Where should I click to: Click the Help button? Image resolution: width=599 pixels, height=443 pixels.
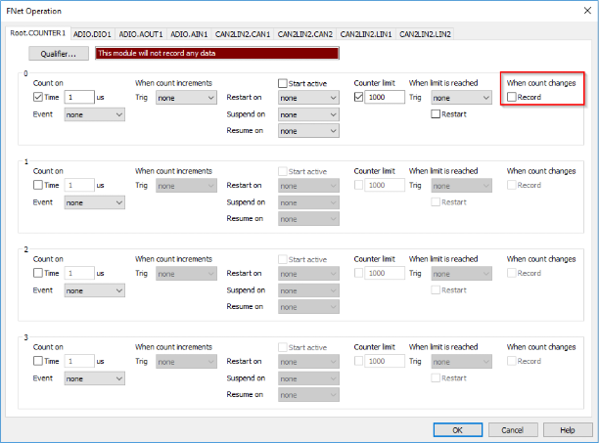(566, 429)
